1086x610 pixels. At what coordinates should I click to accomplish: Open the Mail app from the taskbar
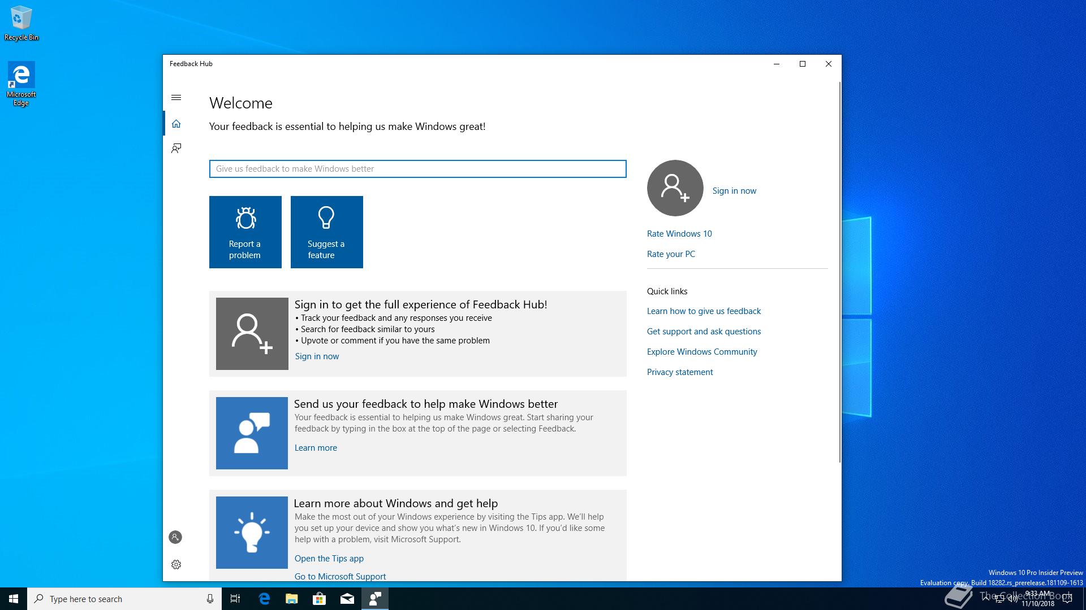click(x=347, y=599)
